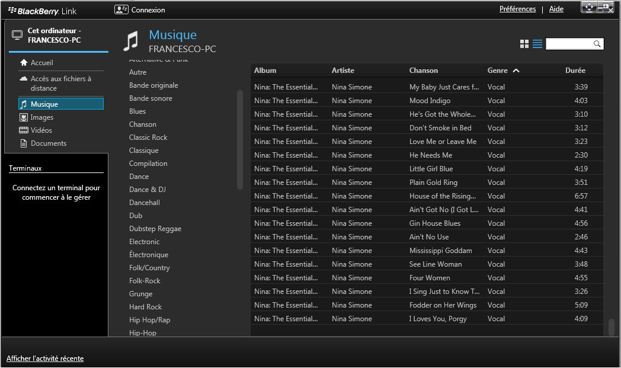Sort by Genre column header
The width and height of the screenshot is (621, 368).
[x=498, y=71]
